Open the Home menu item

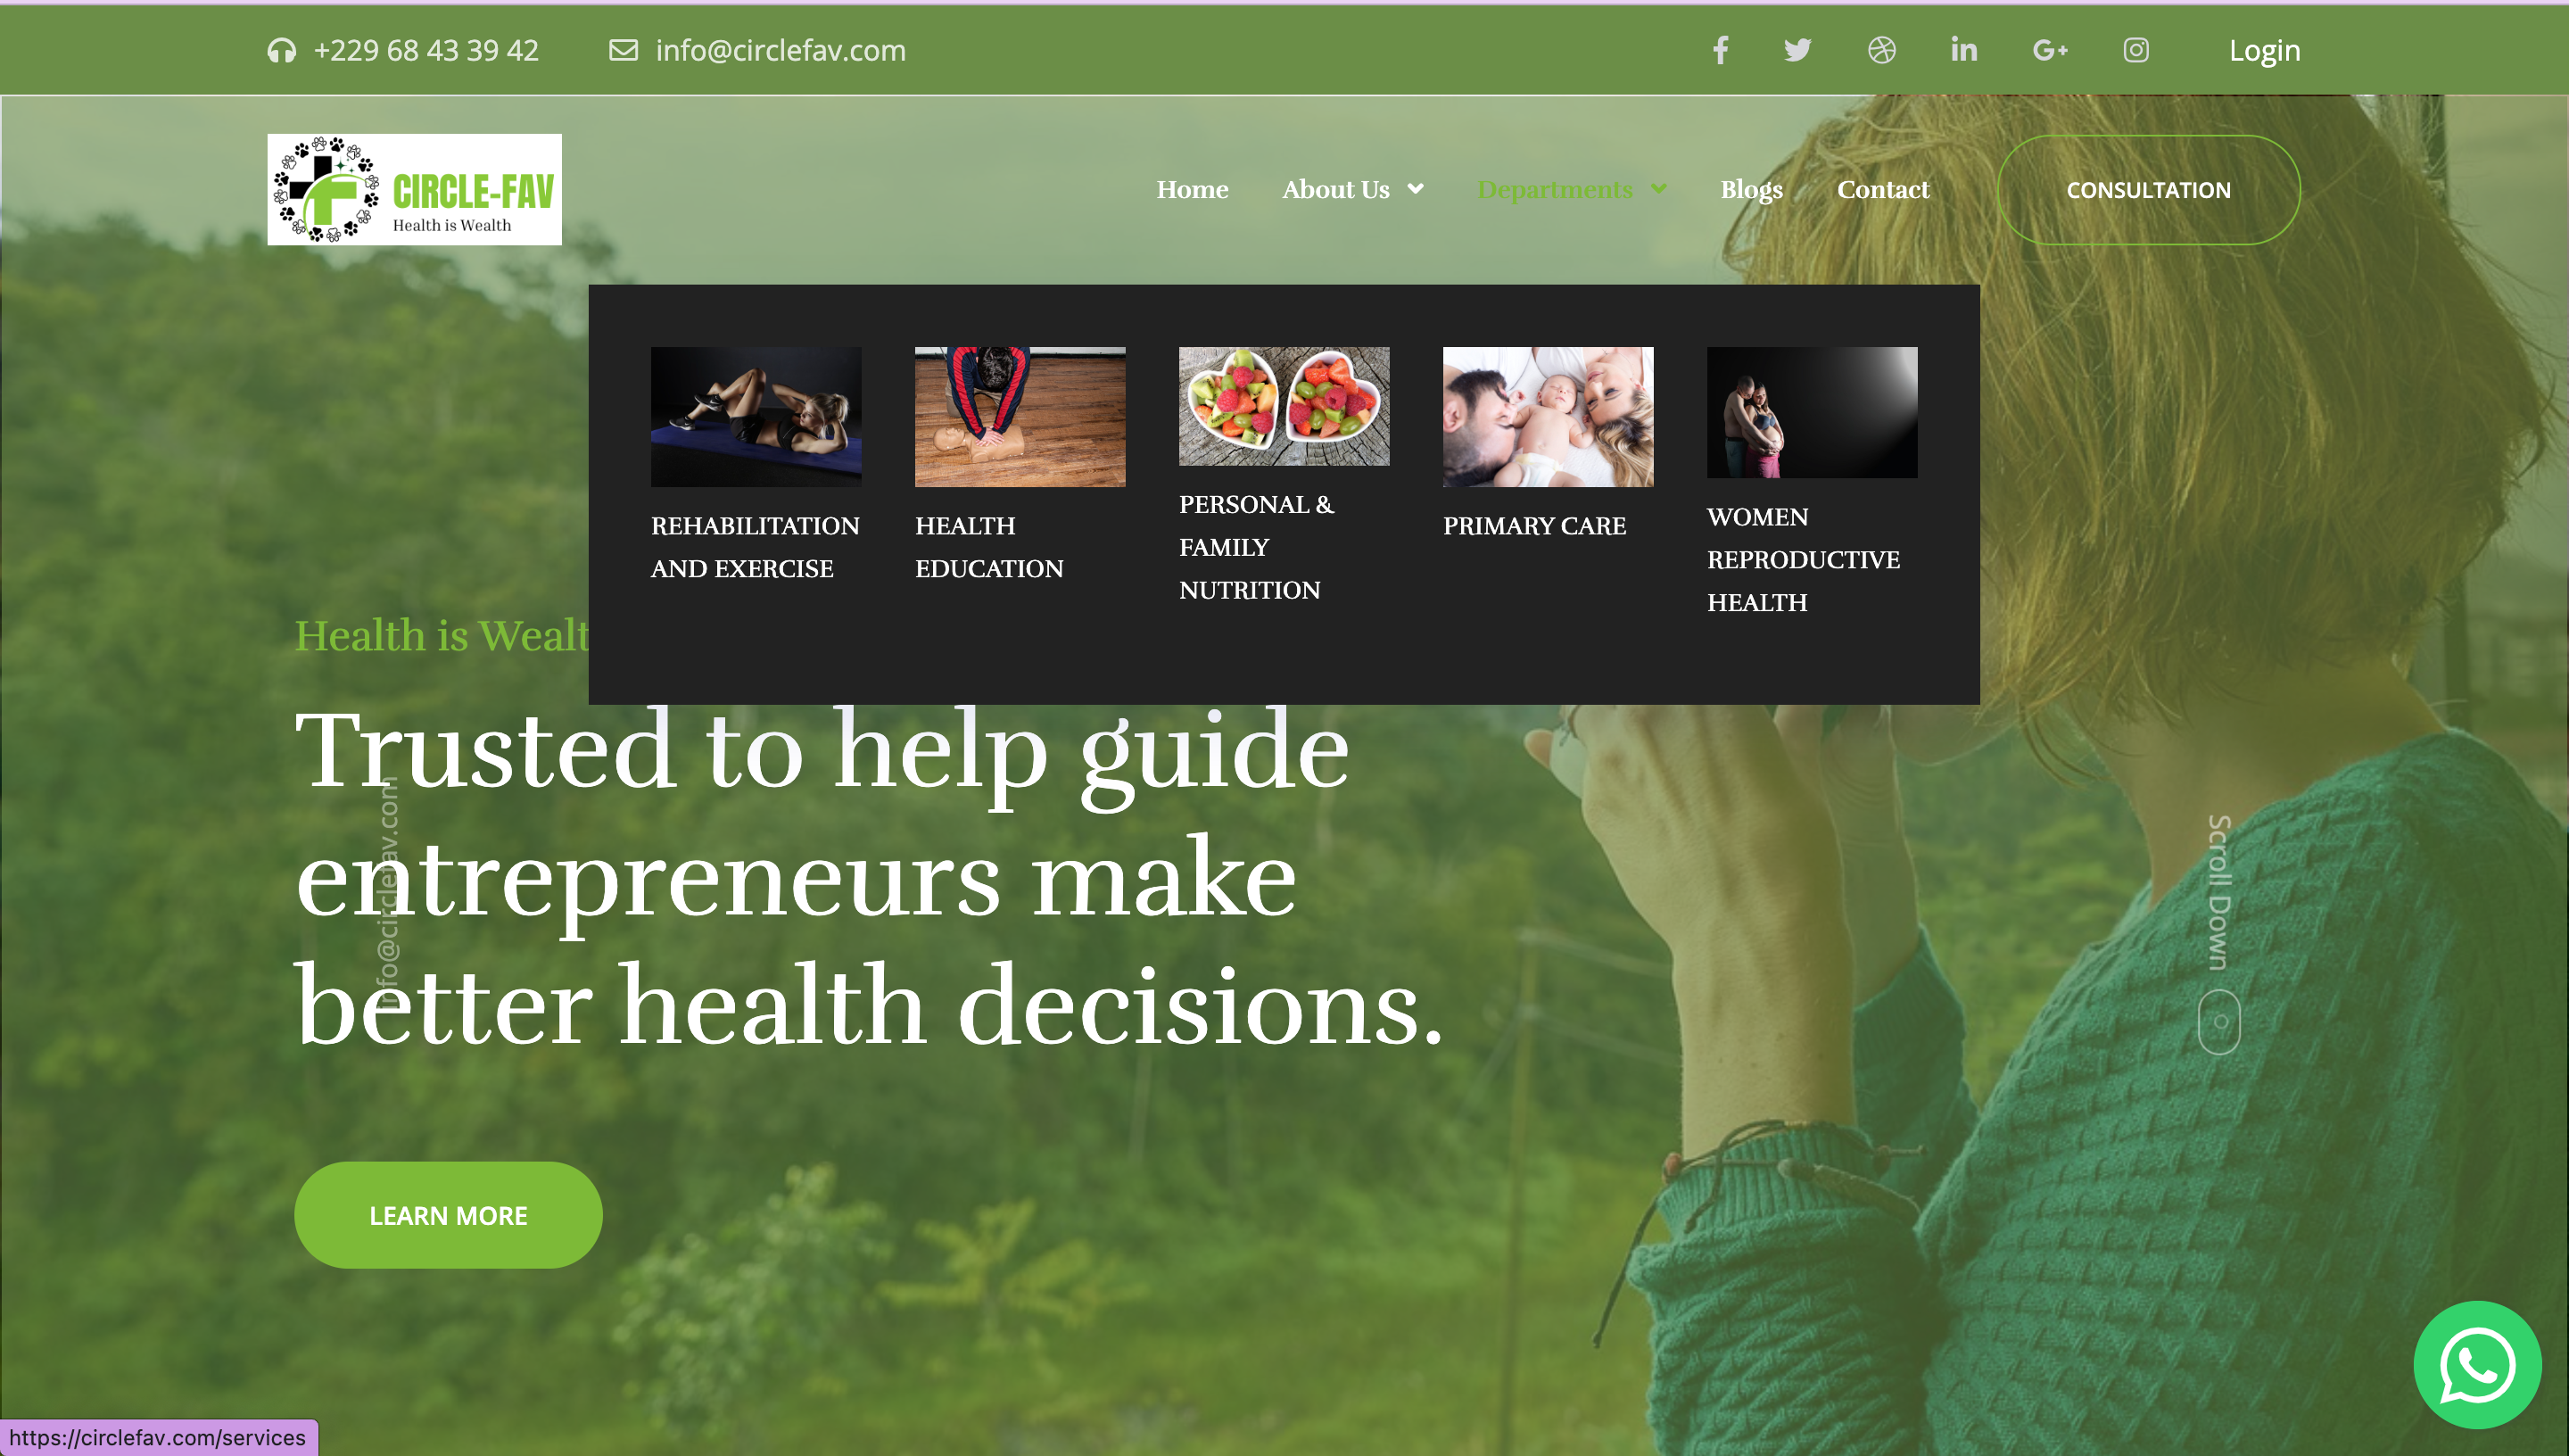(1192, 189)
